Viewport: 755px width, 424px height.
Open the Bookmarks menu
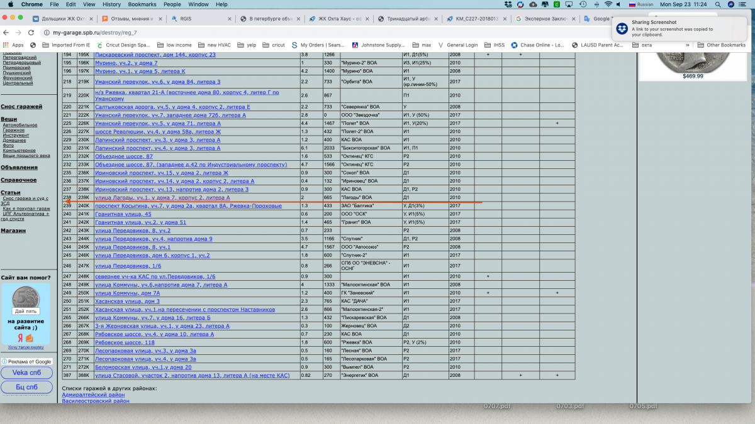[x=142, y=4]
